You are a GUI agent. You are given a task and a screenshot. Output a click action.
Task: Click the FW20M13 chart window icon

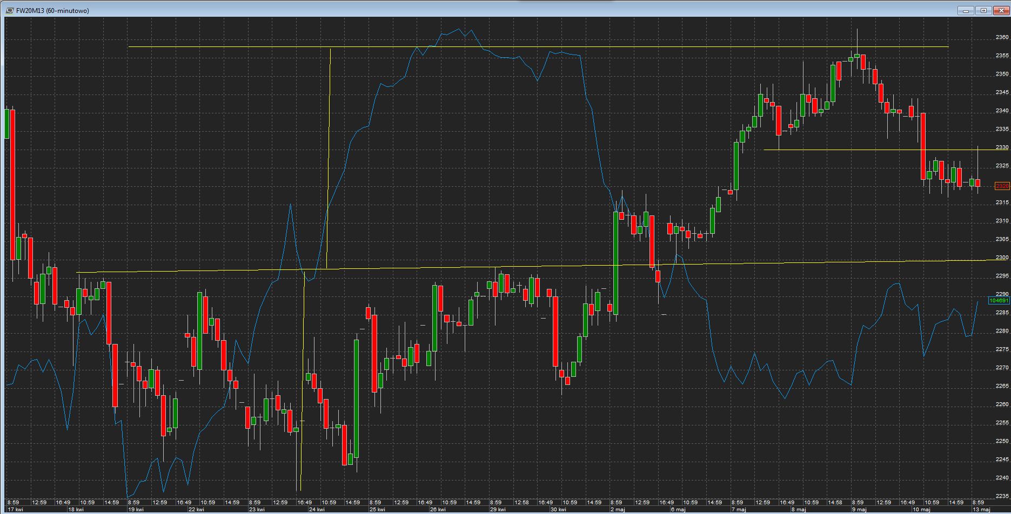10,10
